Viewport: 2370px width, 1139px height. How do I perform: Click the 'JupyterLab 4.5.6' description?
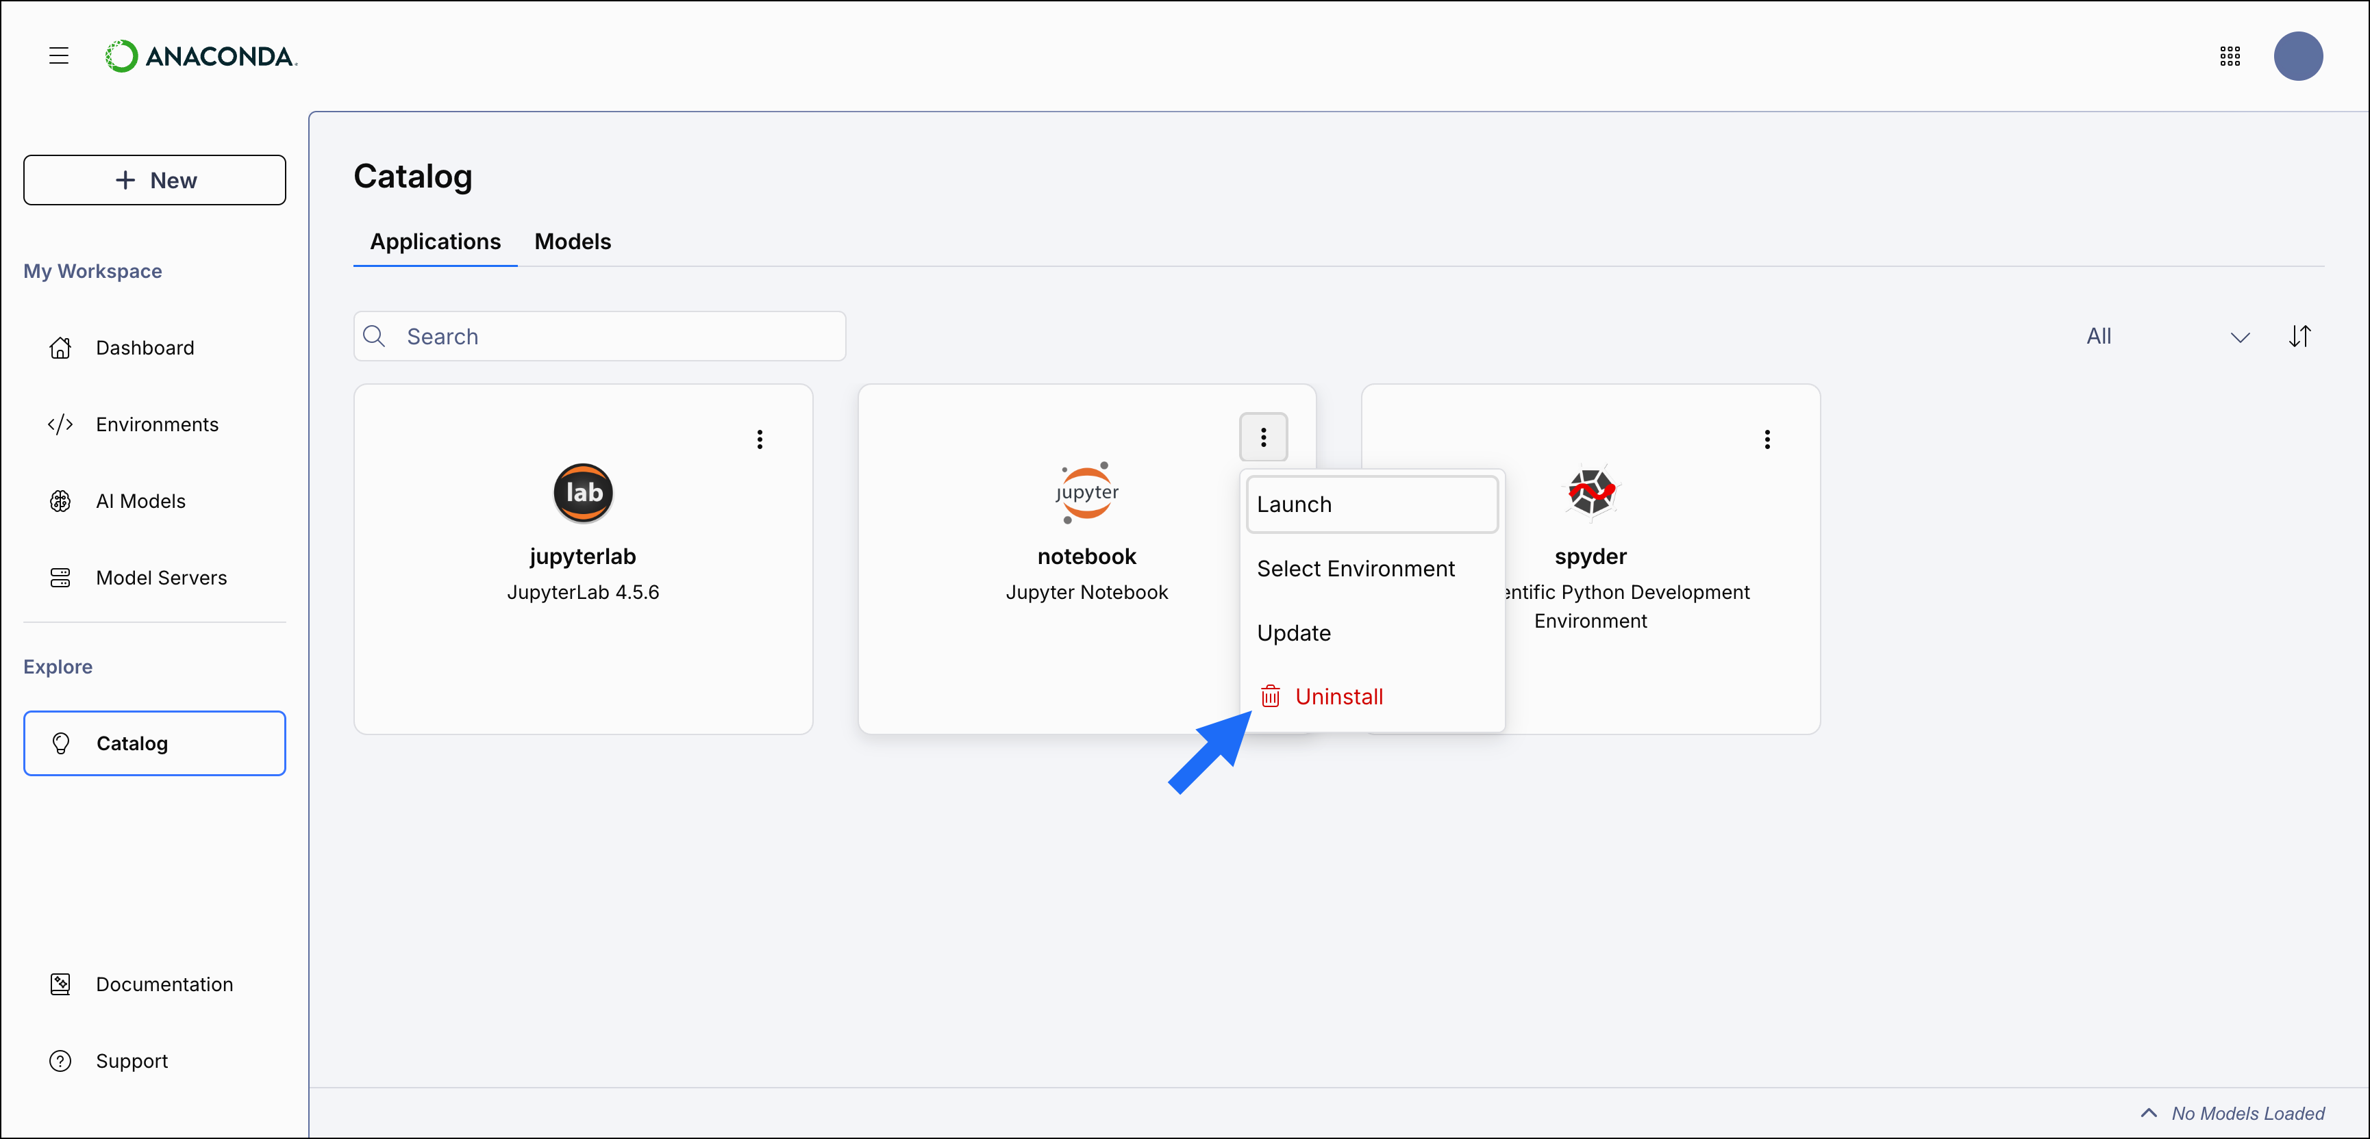pyautogui.click(x=582, y=592)
